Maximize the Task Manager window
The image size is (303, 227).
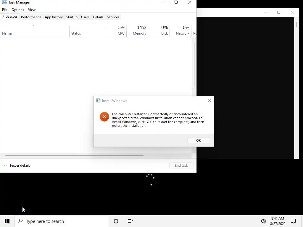[x=176, y=2]
